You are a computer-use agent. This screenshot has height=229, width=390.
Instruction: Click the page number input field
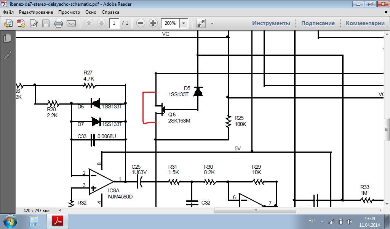(x=114, y=23)
